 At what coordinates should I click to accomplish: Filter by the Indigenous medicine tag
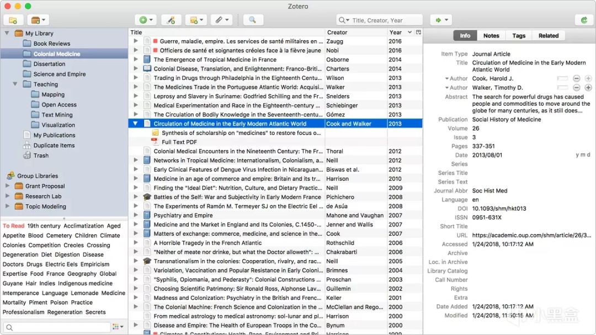click(85, 283)
